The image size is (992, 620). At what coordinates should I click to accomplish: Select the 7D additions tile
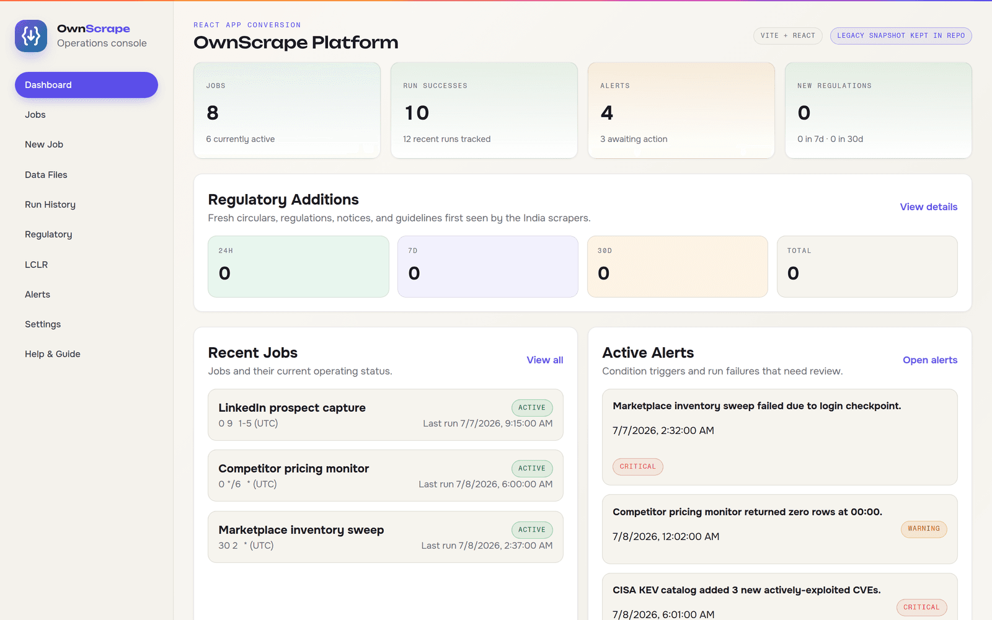[x=488, y=267]
